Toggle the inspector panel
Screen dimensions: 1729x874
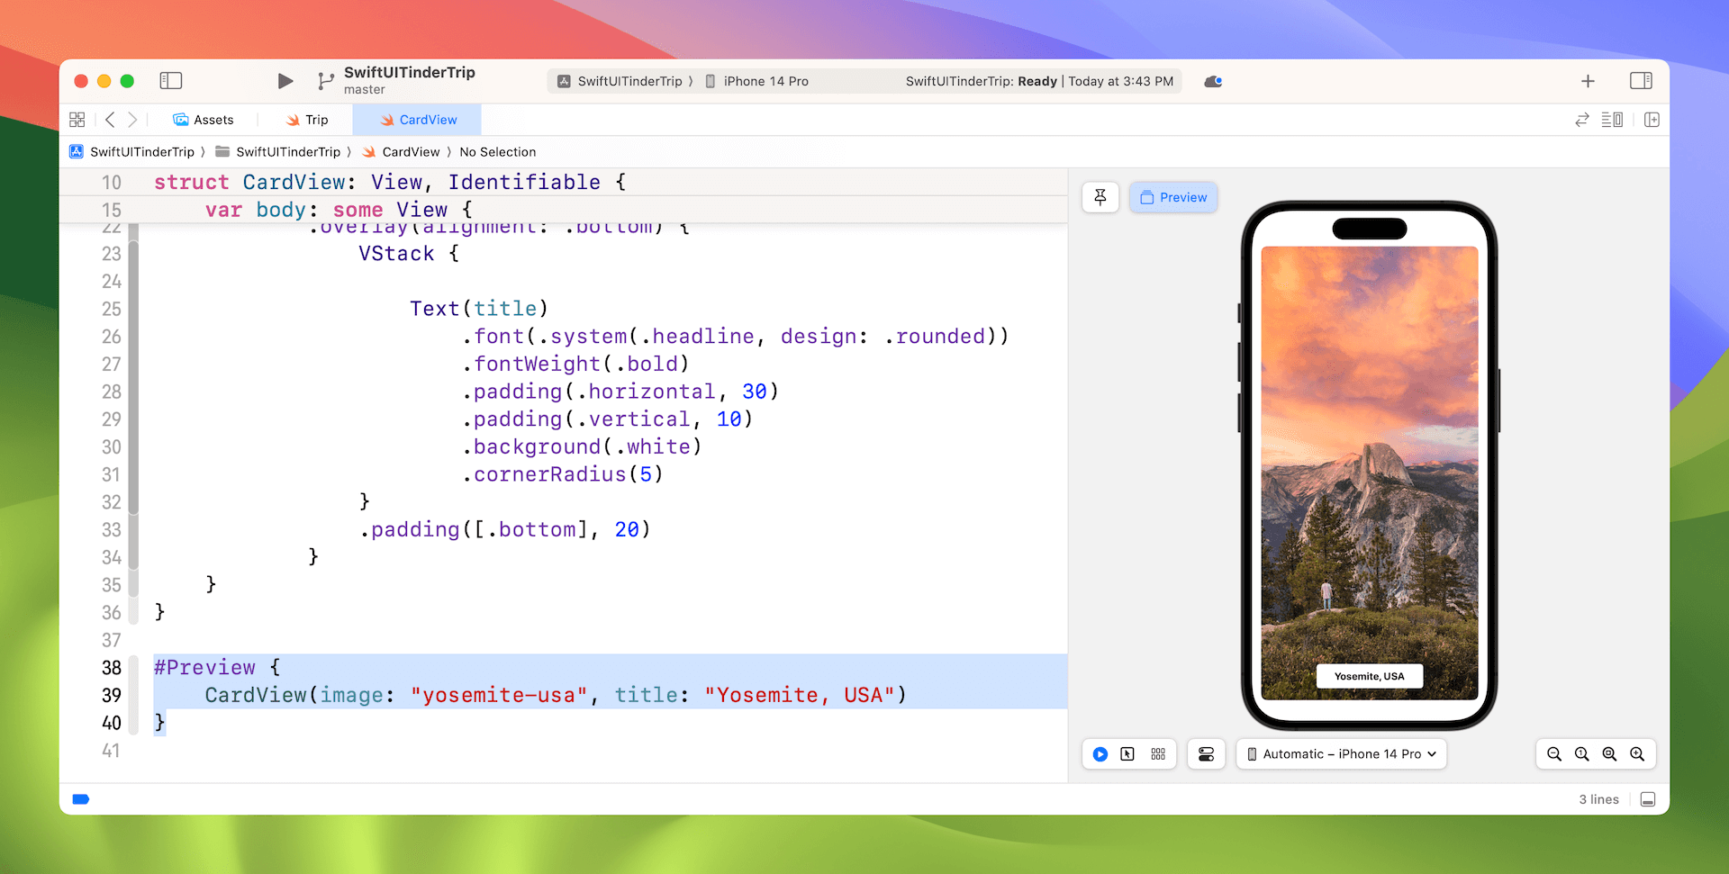1641,81
